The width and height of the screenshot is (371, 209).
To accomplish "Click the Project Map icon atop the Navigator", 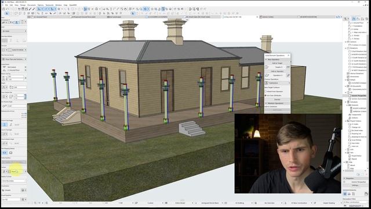I will point(354,19).
